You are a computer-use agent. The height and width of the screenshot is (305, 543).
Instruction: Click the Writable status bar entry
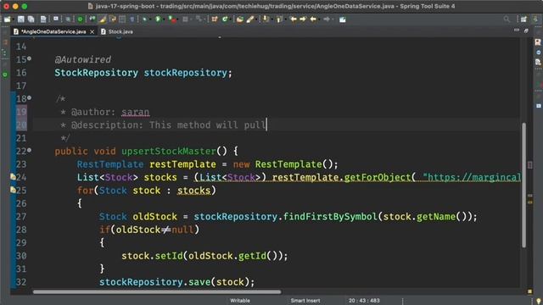pyautogui.click(x=240, y=301)
